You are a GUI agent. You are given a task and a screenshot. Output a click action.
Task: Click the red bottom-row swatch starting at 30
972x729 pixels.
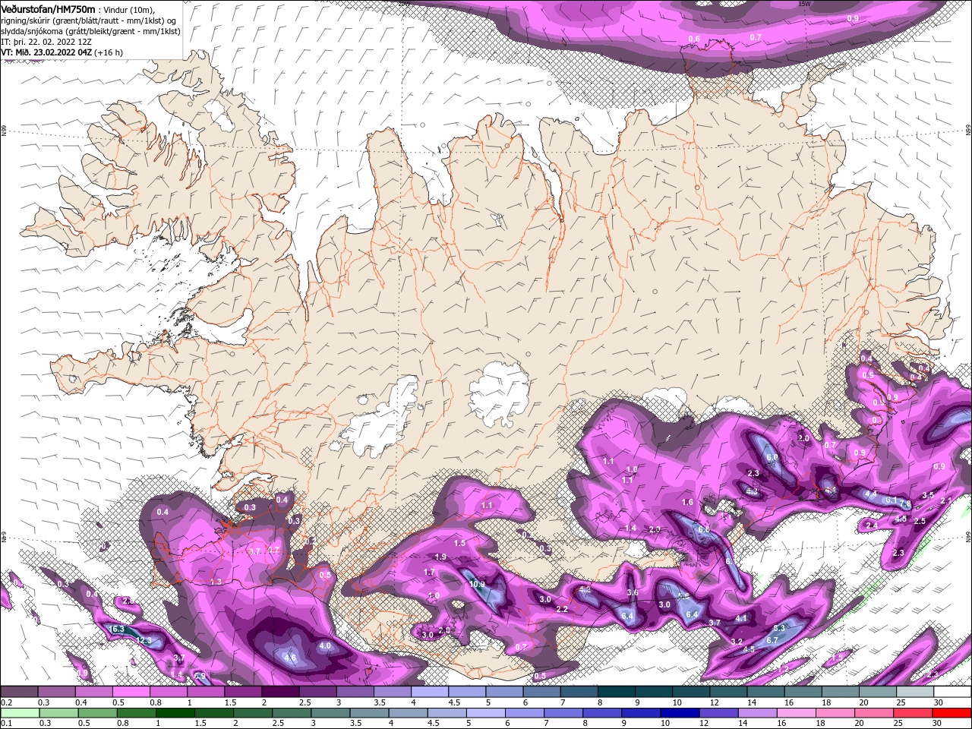pyautogui.click(x=951, y=713)
